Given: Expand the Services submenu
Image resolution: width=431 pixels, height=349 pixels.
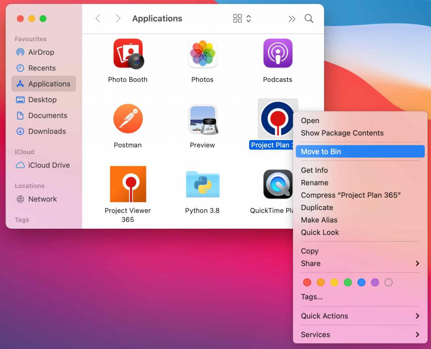Looking at the screenshot, I should (x=360, y=334).
